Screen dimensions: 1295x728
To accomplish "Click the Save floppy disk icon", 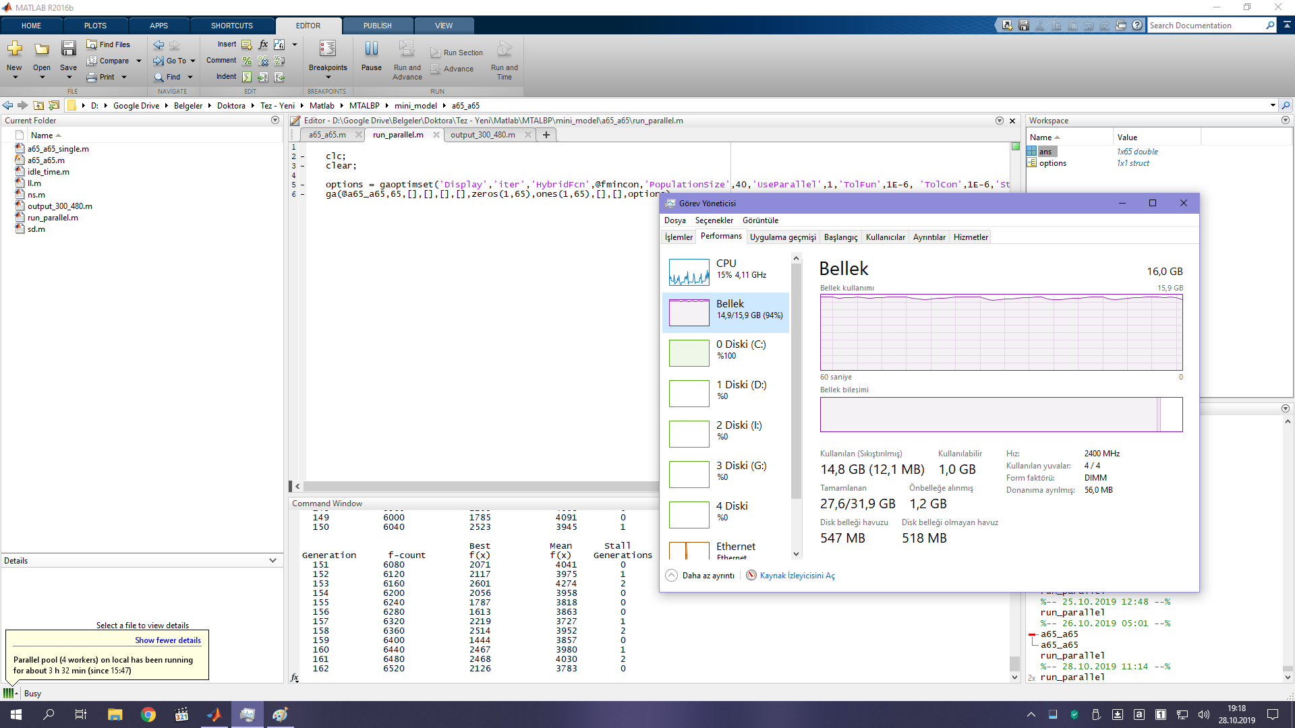I will click(x=68, y=49).
